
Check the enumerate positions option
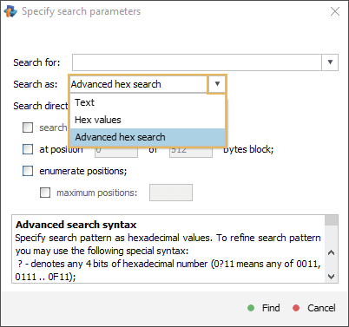28,171
